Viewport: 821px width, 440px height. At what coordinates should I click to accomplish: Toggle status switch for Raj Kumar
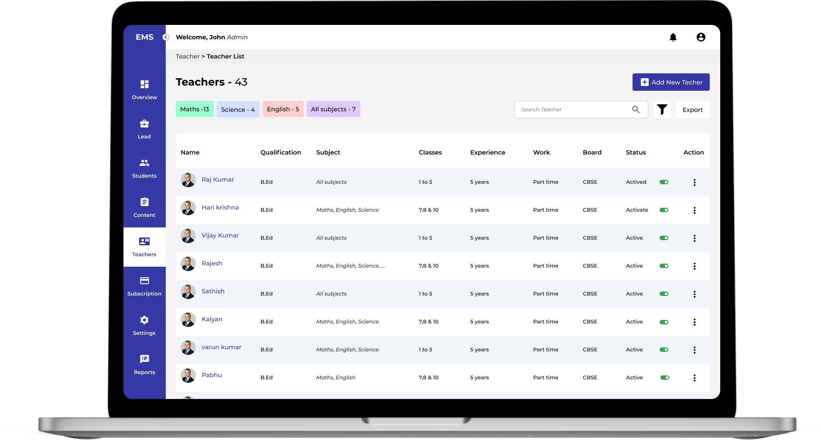pos(664,182)
